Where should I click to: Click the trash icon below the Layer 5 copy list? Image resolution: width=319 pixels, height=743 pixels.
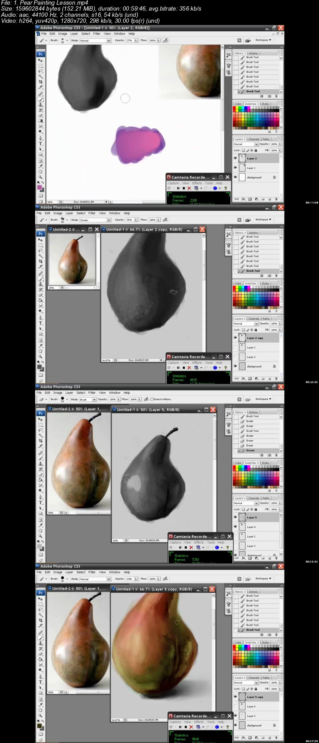[x=276, y=737]
